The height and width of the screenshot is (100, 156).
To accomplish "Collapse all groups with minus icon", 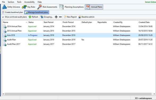I will click(x=60, y=17).
